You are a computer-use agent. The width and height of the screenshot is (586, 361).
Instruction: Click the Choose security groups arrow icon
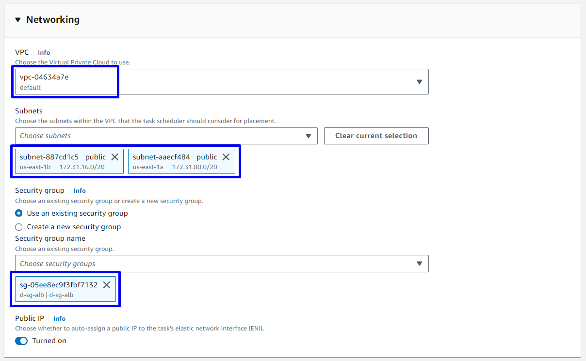click(420, 264)
